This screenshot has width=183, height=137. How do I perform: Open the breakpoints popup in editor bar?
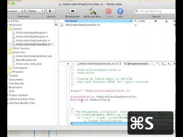[158, 64]
